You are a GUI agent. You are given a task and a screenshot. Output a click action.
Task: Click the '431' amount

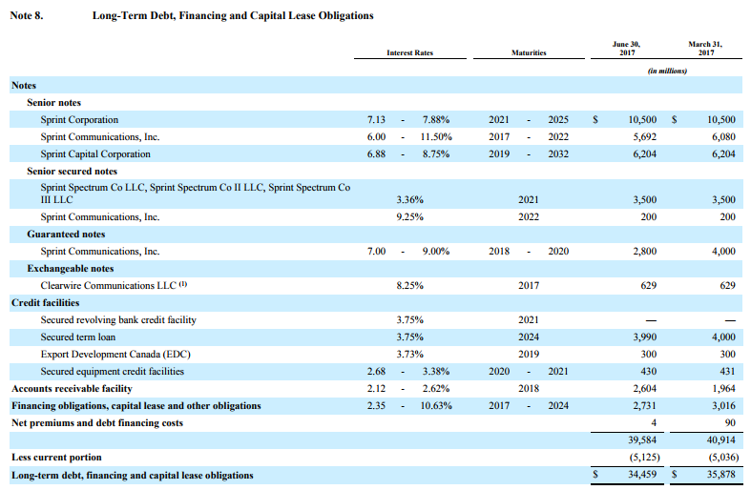[727, 372]
